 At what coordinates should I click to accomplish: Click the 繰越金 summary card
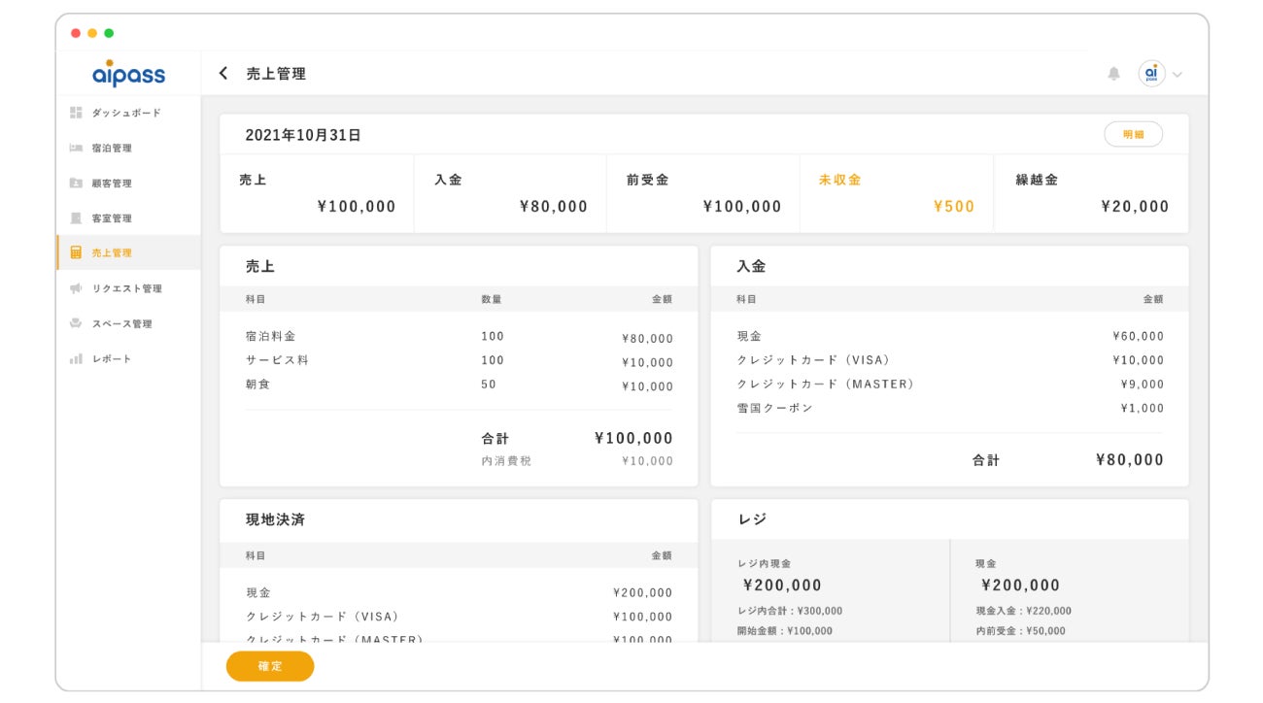click(1091, 193)
